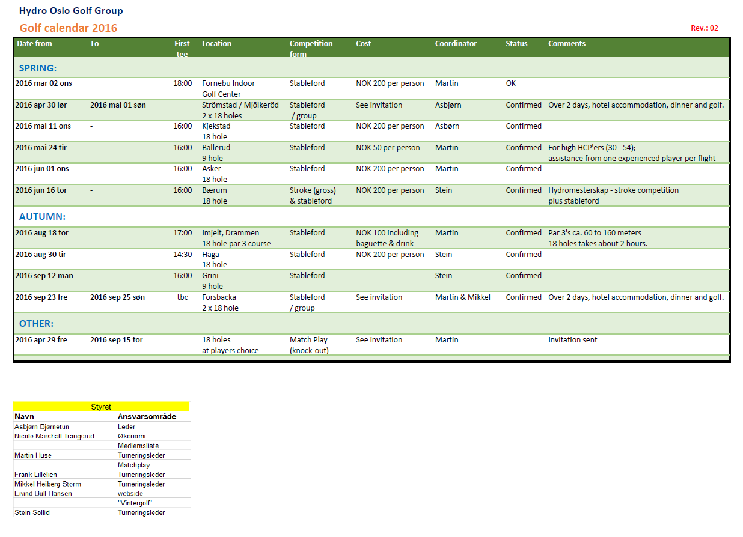Select the date cell '2016 mar 02 ons'
This screenshot has height=537, width=743.
click(43, 83)
